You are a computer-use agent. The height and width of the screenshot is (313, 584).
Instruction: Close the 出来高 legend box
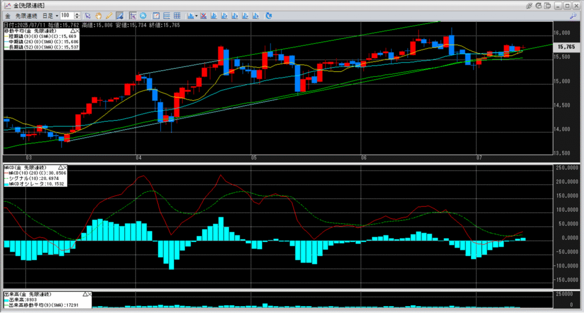click(x=90, y=294)
